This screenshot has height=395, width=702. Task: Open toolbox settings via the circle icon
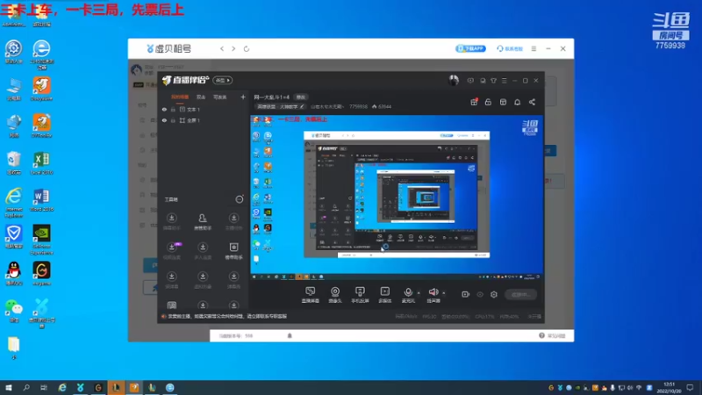click(240, 199)
